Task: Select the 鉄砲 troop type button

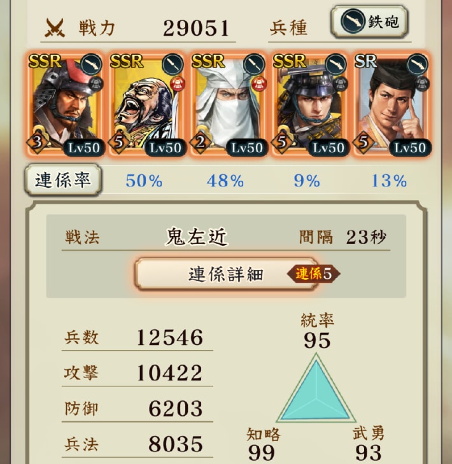Action: click(369, 21)
